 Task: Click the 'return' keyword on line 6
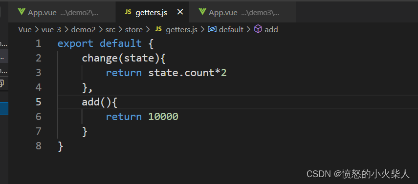124,117
